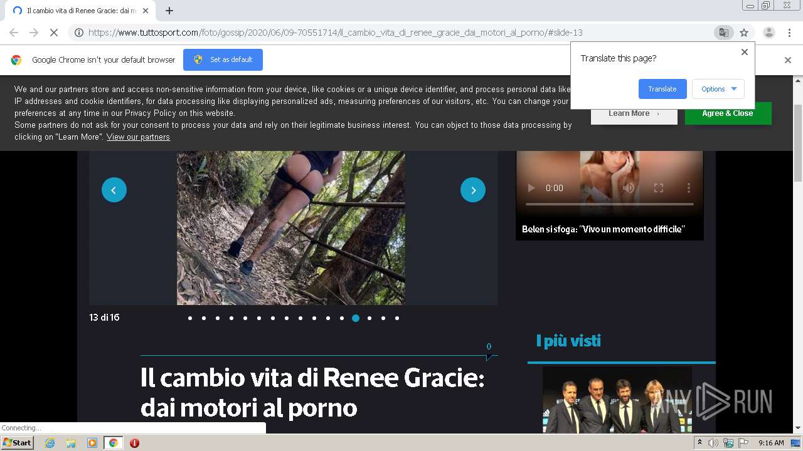Click the I più visti heading

pyautogui.click(x=568, y=341)
